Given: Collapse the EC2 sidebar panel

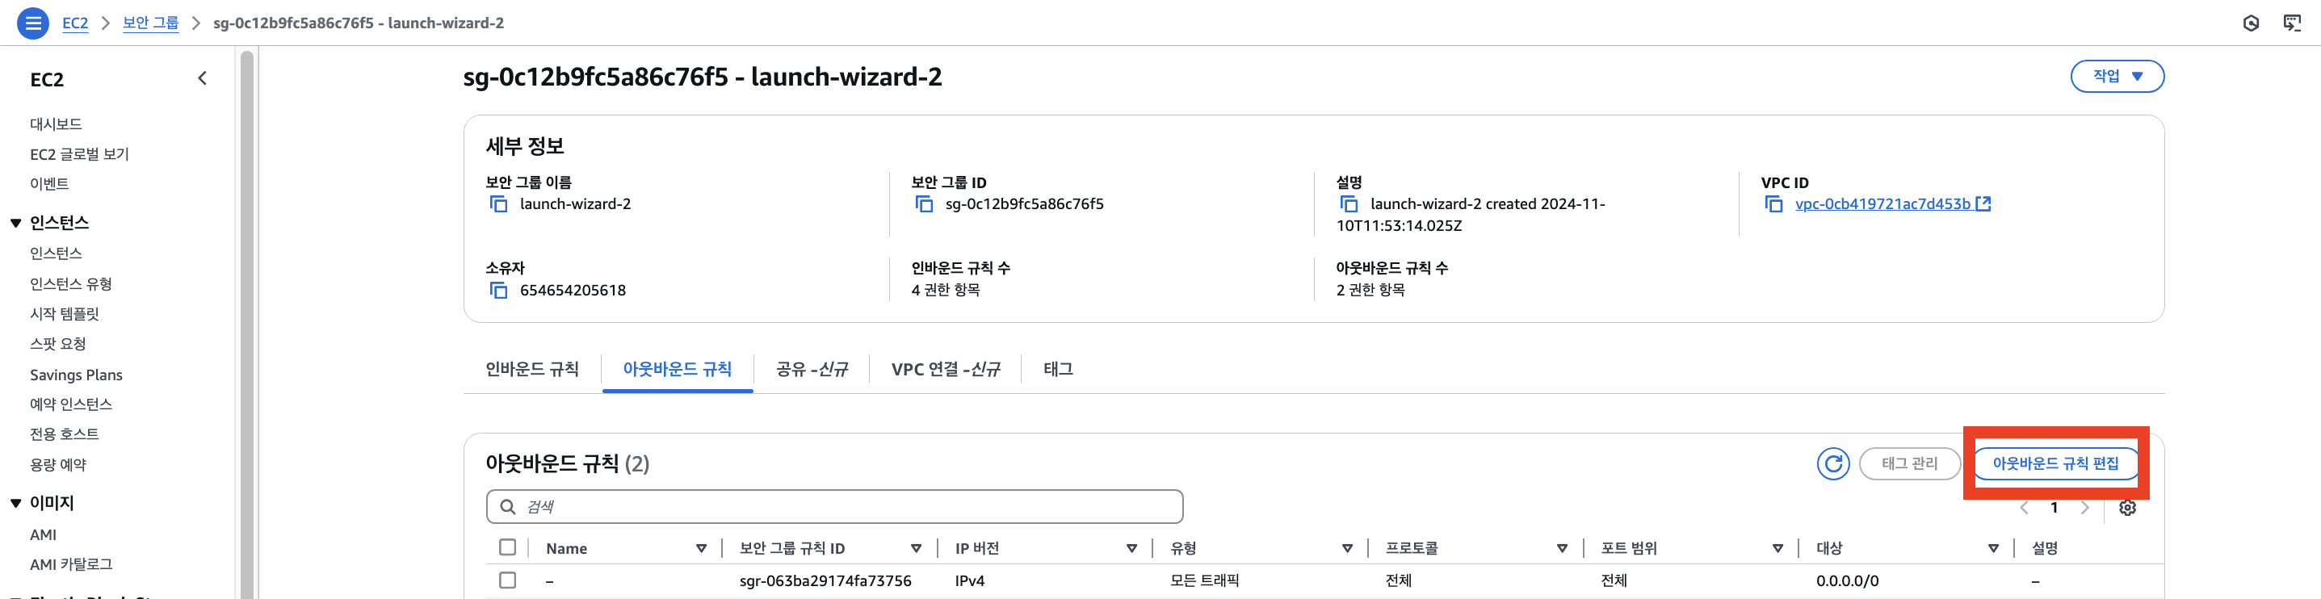Looking at the screenshot, I should click(x=203, y=78).
